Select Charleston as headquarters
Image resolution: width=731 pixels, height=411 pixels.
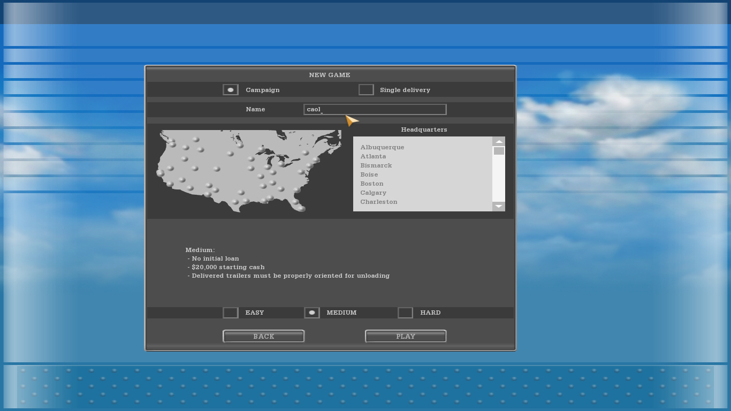pyautogui.click(x=379, y=202)
